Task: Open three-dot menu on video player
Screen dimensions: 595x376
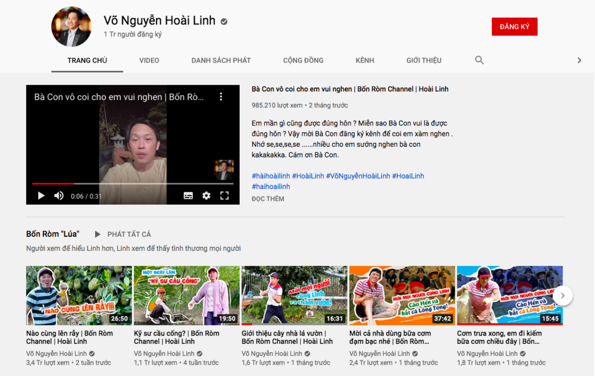Action: (x=221, y=96)
